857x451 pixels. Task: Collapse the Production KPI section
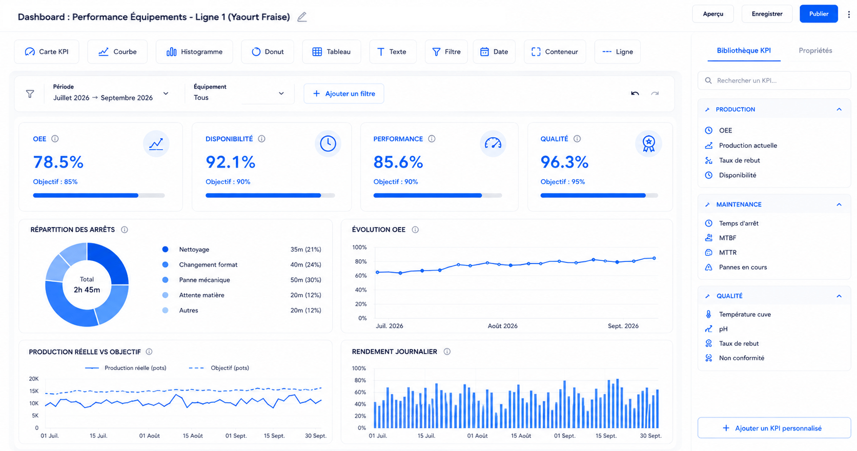839,109
